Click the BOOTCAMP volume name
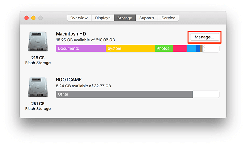Screen dimensions: 246x146 69,79
